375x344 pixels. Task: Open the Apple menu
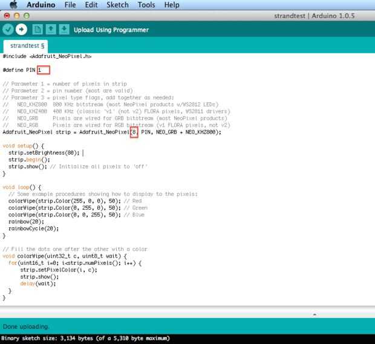click(x=13, y=5)
